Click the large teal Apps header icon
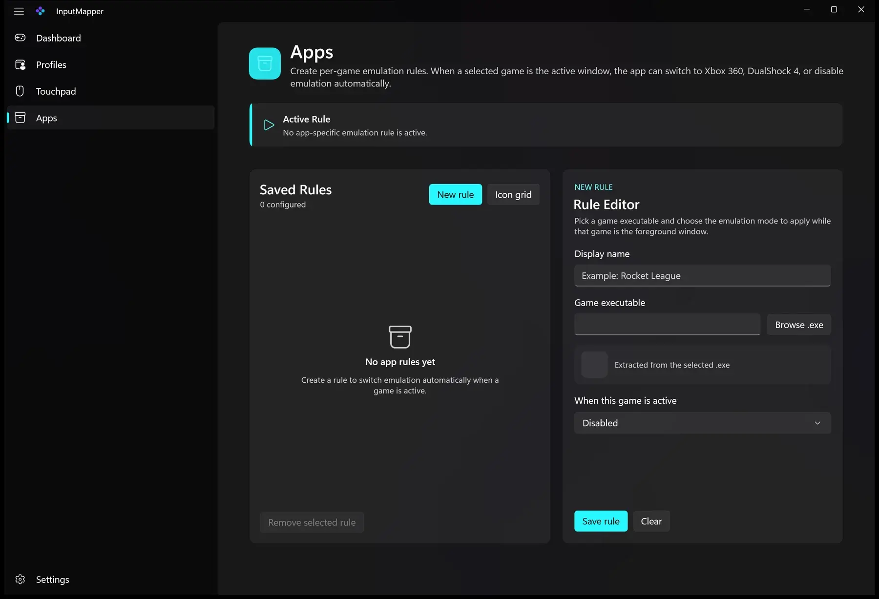The height and width of the screenshot is (599, 879). 265,63
